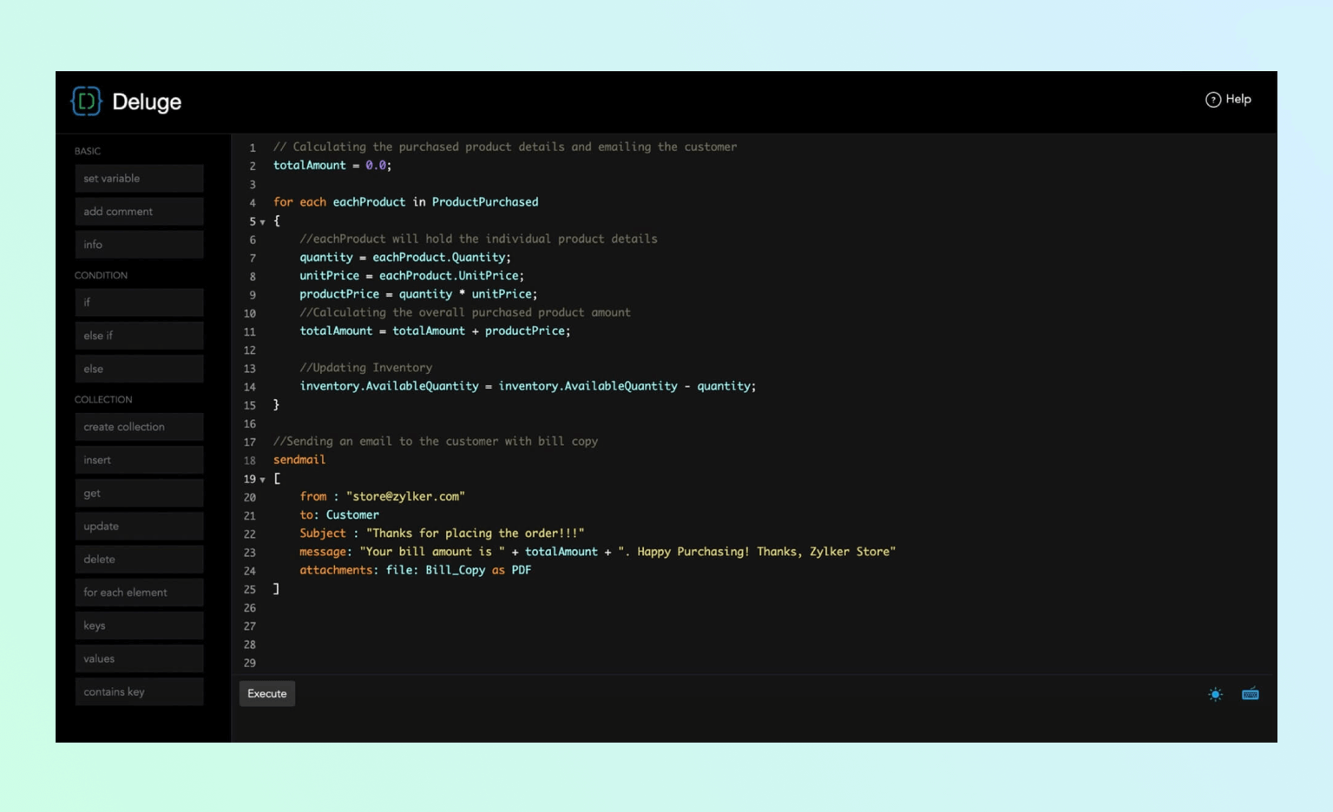Image resolution: width=1333 pixels, height=812 pixels.
Task: Open Help via the question mark icon
Action: click(x=1212, y=100)
